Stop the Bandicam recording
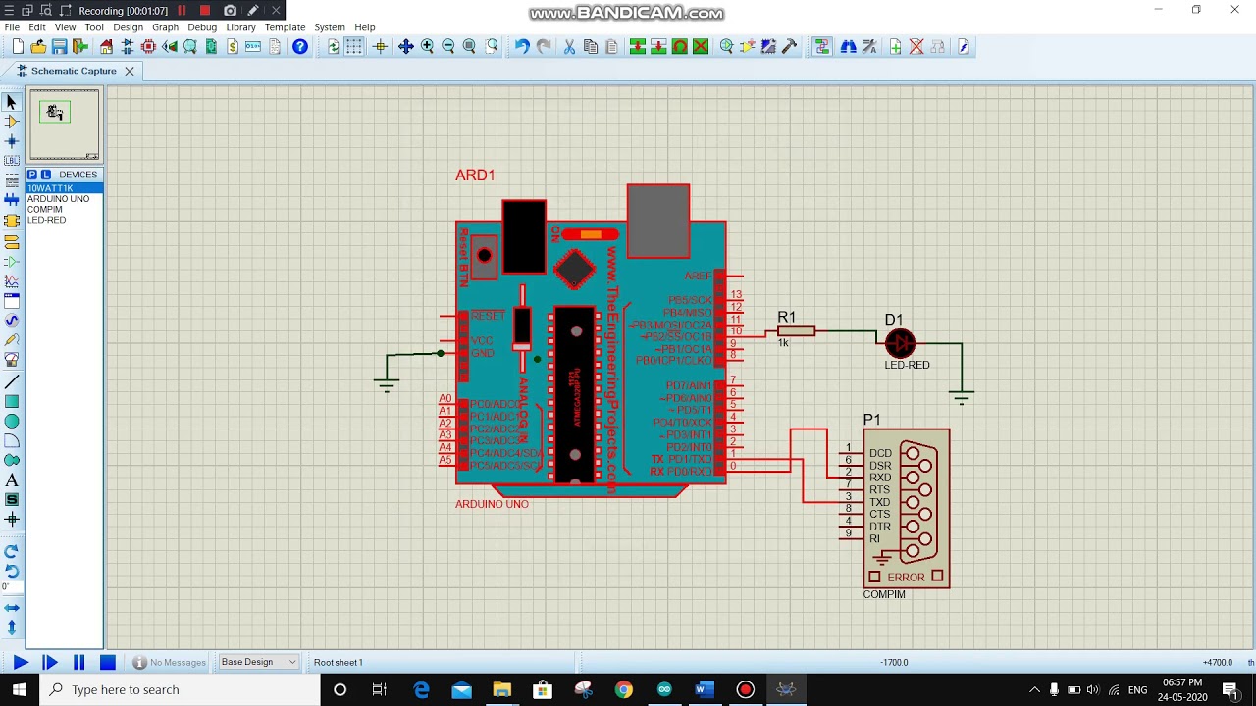The width and height of the screenshot is (1256, 706). (204, 11)
